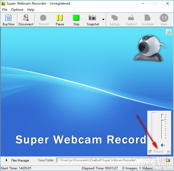Open the Settings toolbar item

(x=115, y=20)
